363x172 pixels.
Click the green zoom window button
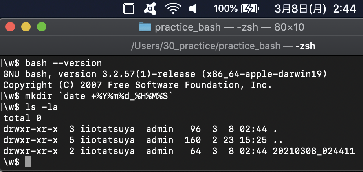tap(41, 27)
